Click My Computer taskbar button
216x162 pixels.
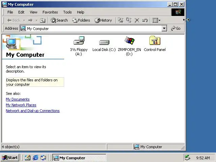(x=79, y=158)
